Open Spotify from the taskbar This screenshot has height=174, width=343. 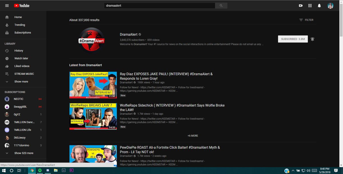click(x=40, y=170)
